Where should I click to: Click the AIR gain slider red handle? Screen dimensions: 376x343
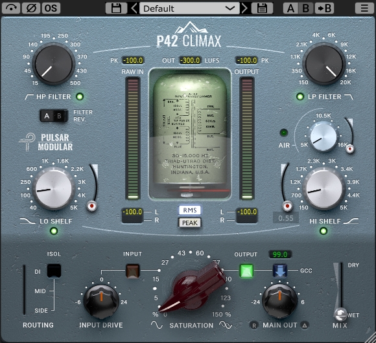350,149
